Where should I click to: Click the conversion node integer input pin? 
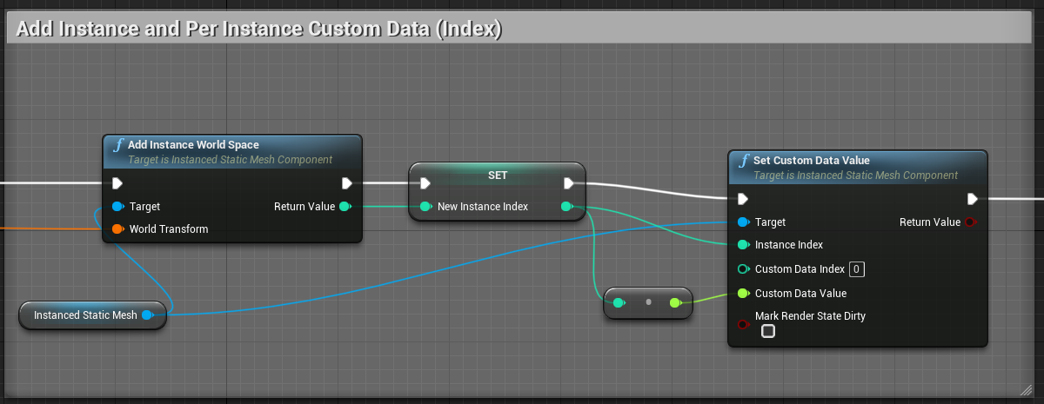(619, 302)
